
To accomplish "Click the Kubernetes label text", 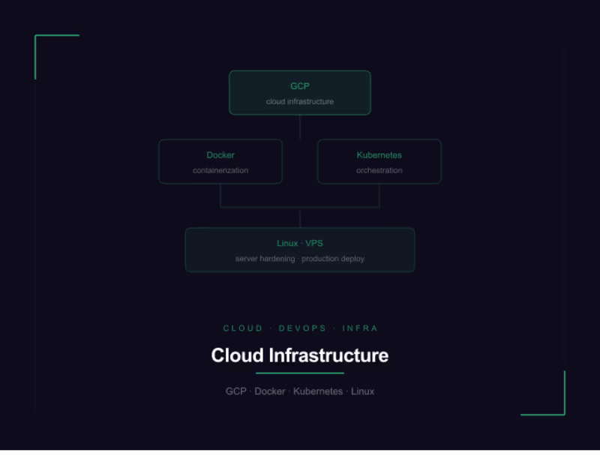I will (x=379, y=154).
